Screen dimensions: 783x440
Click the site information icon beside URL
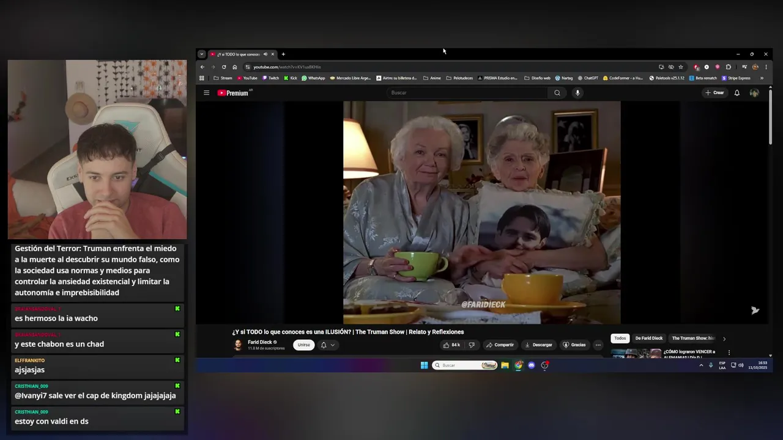tap(248, 67)
